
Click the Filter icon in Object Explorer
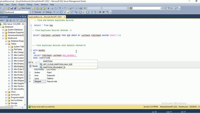(17, 20)
